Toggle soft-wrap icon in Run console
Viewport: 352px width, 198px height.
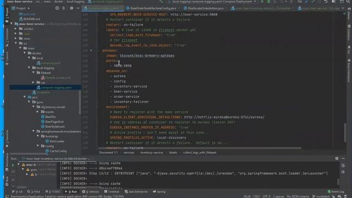[x=343, y=166]
